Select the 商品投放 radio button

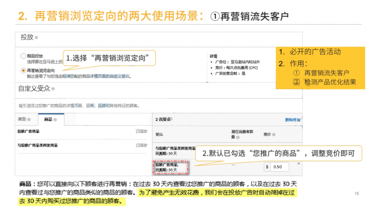pos(23,56)
